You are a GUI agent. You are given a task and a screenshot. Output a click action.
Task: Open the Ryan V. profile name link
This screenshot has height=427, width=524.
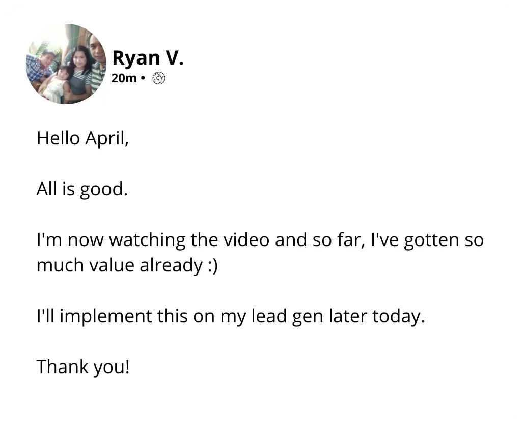tap(148, 58)
